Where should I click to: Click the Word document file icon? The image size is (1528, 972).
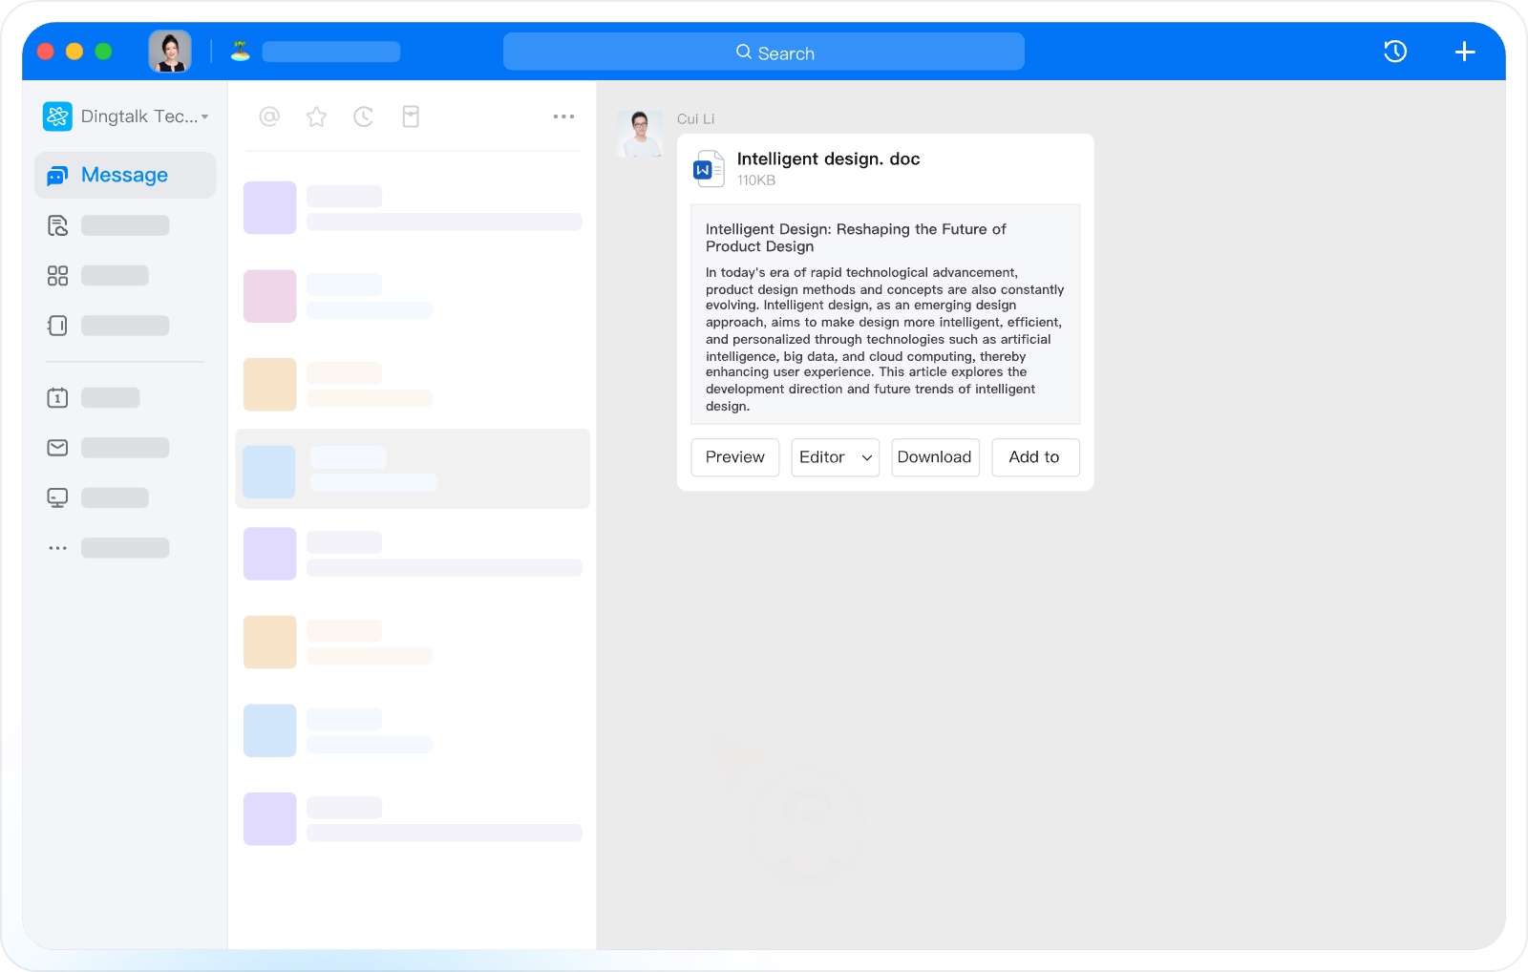708,169
